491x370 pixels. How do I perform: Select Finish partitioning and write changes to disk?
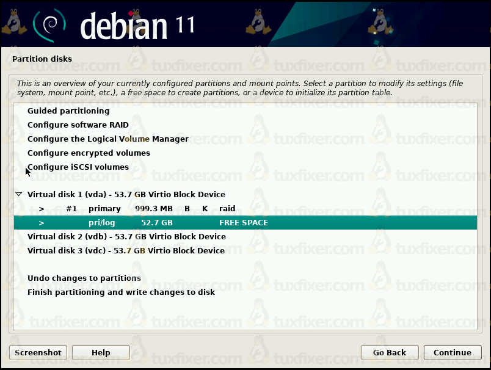coord(121,292)
